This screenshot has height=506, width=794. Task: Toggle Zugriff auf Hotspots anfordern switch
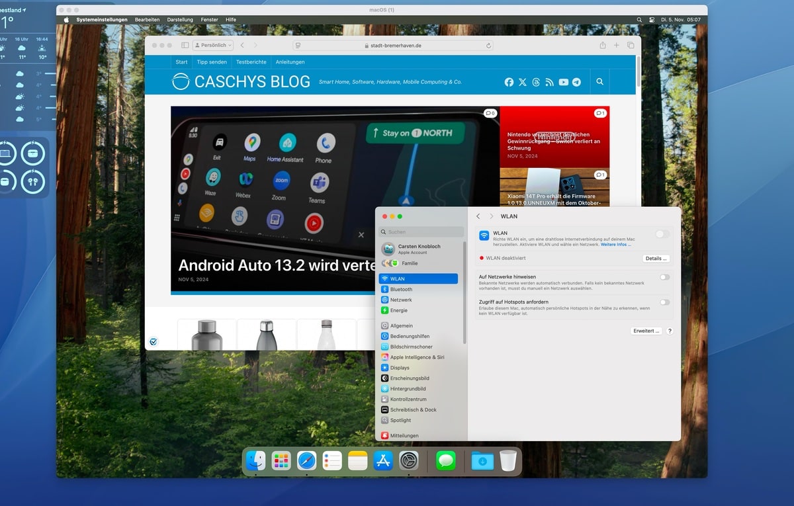tap(664, 302)
